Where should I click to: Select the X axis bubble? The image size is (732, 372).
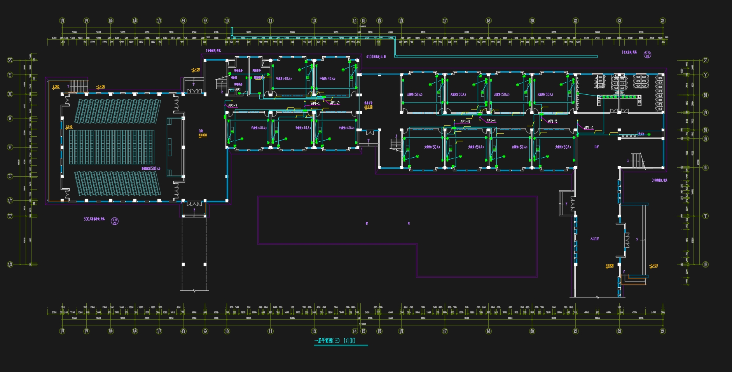tap(10, 94)
